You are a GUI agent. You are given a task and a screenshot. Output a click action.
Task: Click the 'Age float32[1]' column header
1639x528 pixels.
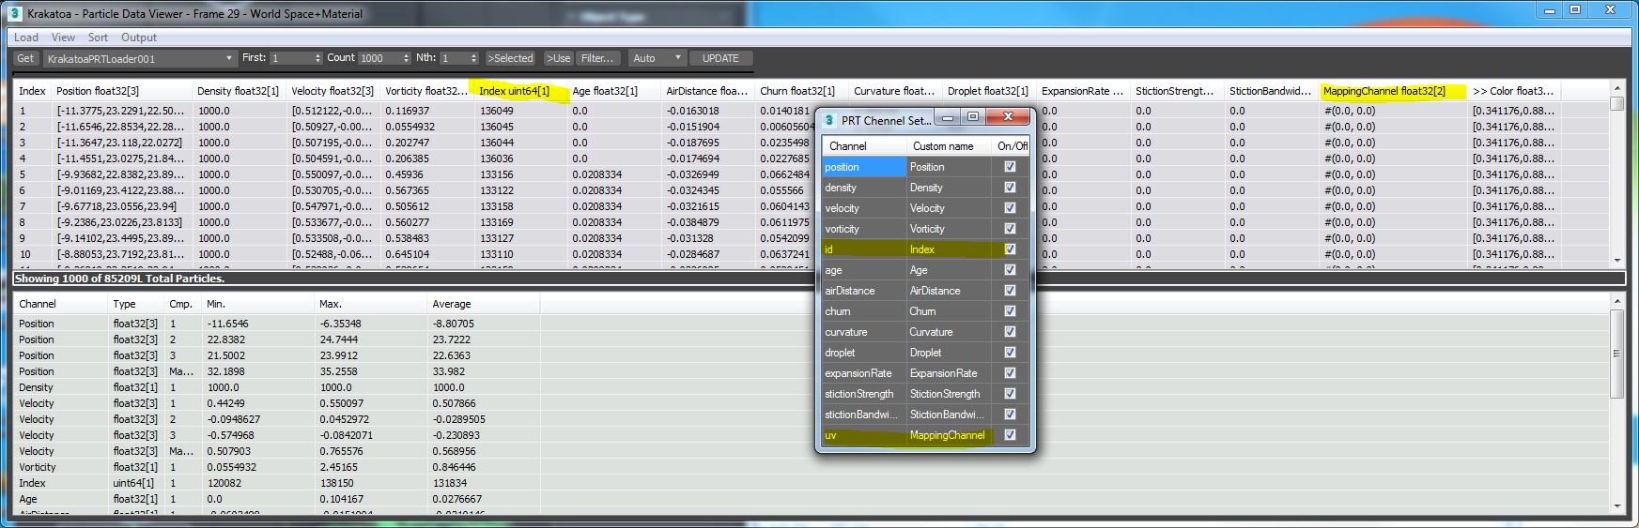click(615, 91)
